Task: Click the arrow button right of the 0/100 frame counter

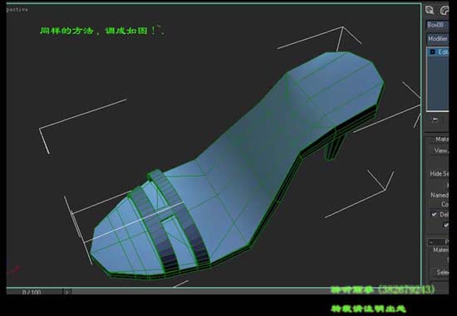Action: [66, 292]
